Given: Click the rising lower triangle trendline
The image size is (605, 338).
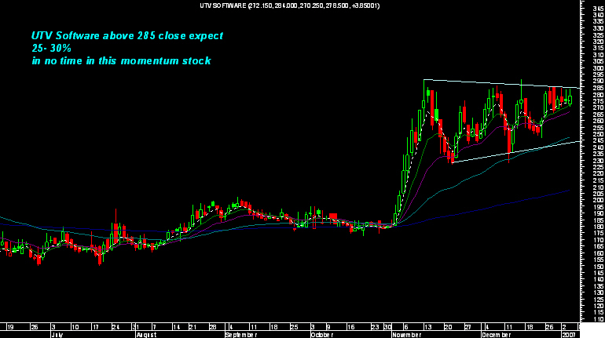Looking at the screenshot, I should pos(515,152).
